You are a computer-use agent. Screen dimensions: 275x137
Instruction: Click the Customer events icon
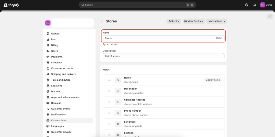pyautogui.click(x=48, y=109)
